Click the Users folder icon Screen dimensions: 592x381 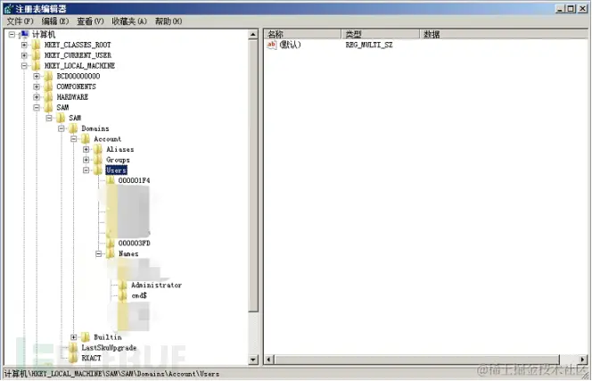pos(98,170)
